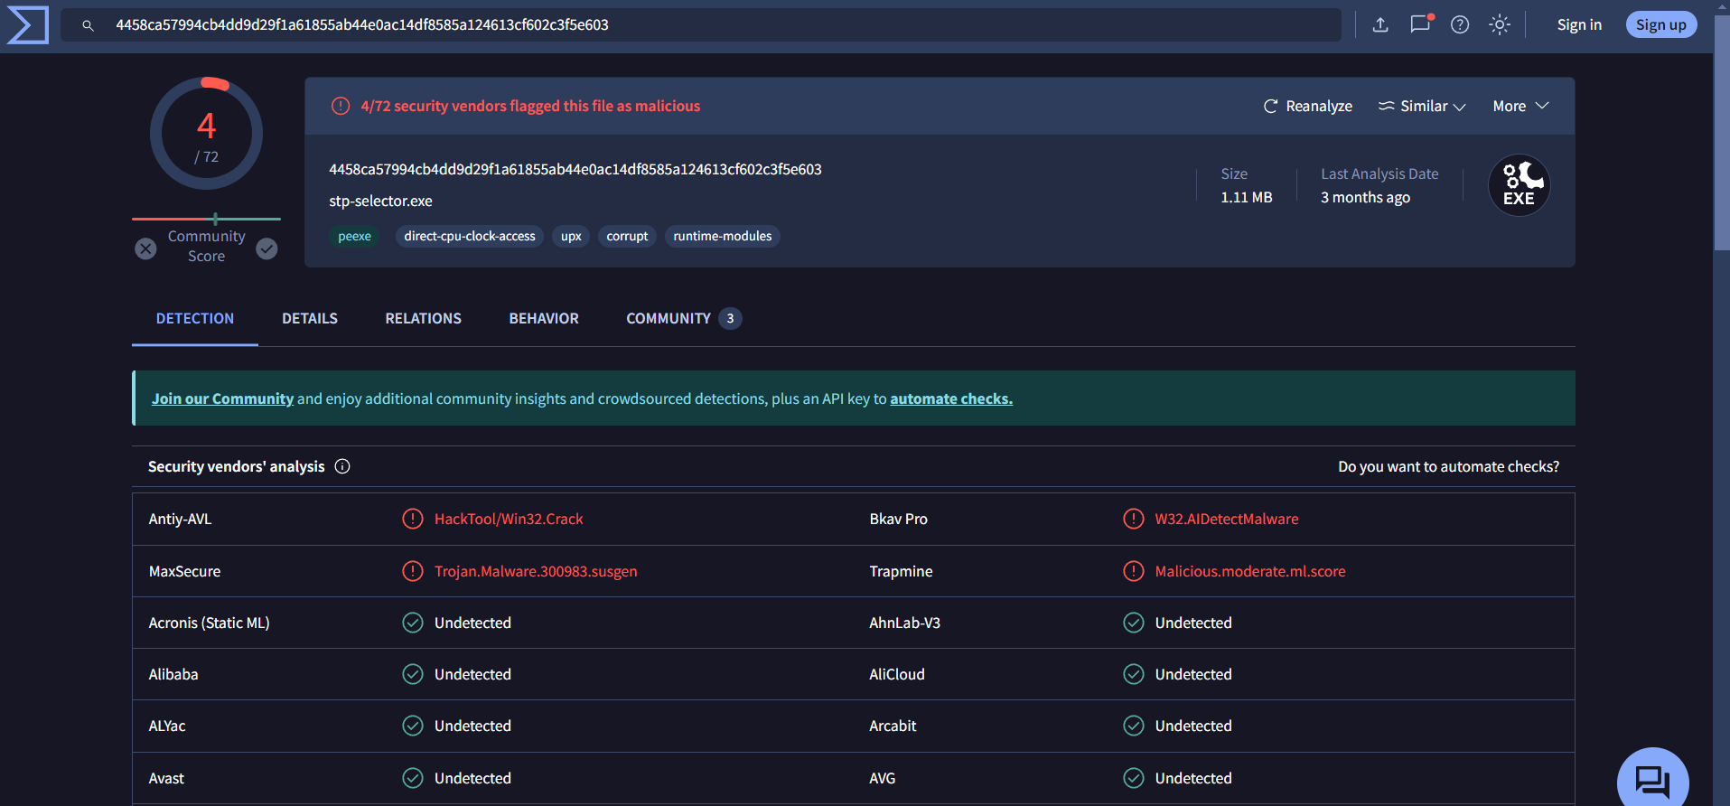1730x806 pixels.
Task: Click W32.AIDetectMalware detection text
Action: (1227, 519)
